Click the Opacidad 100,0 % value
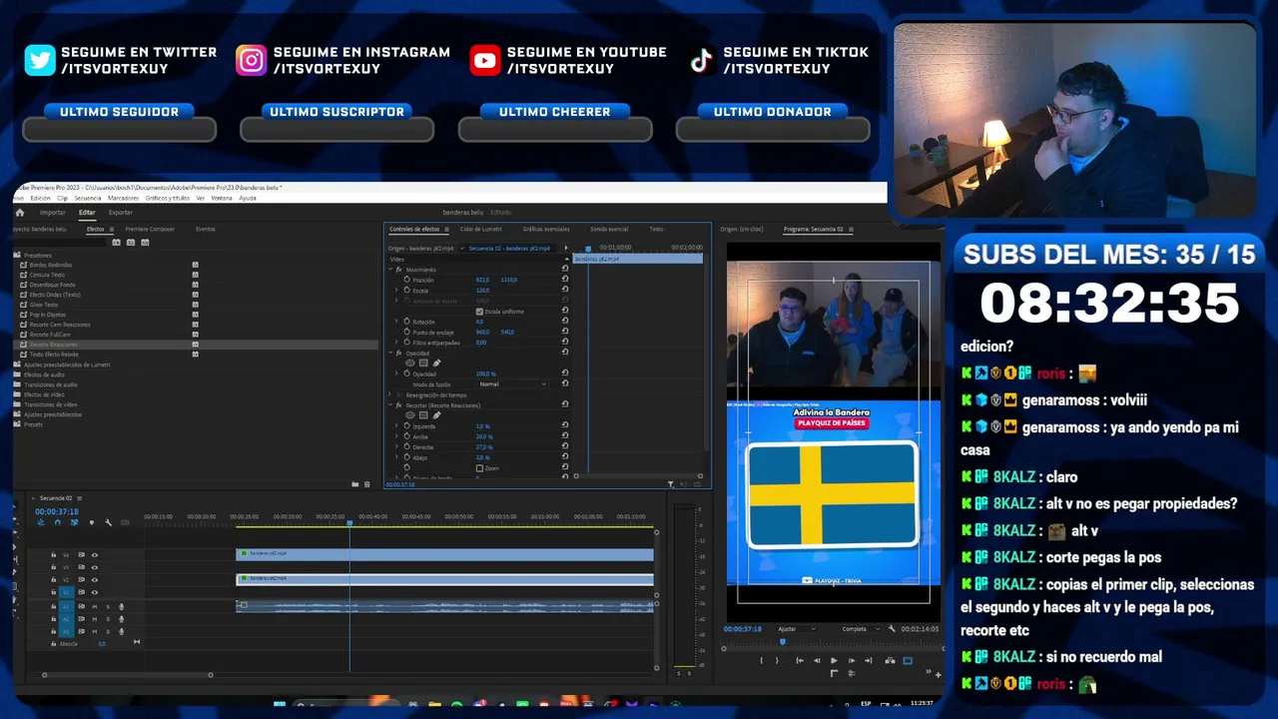This screenshot has height=719, width=1278. [x=485, y=373]
